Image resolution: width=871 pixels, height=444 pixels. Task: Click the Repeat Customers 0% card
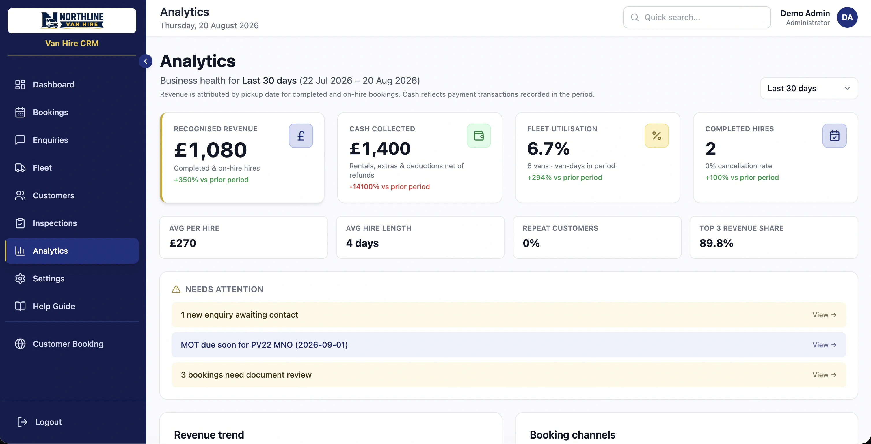[x=597, y=237]
